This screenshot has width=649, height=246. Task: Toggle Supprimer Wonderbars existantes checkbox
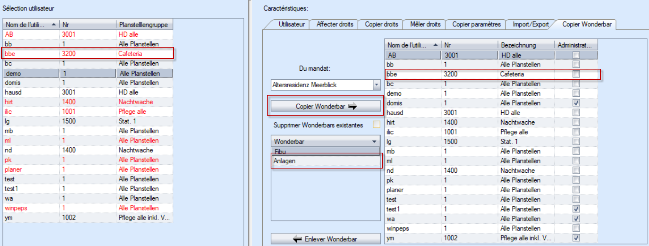click(376, 125)
